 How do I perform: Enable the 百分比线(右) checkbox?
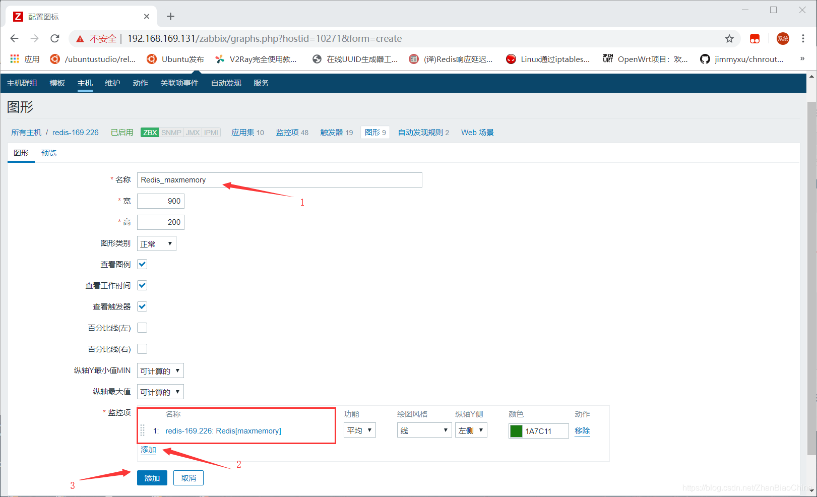click(x=142, y=349)
